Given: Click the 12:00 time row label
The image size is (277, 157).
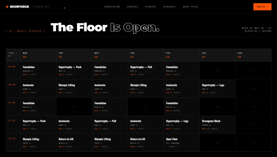Looking at the screenshot, I should click(12, 103).
